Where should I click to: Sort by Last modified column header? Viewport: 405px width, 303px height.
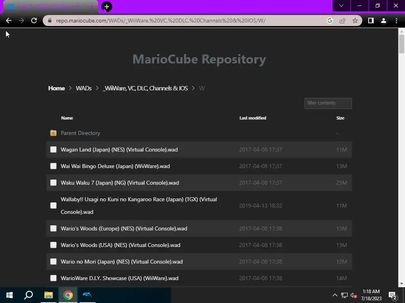[x=253, y=118]
